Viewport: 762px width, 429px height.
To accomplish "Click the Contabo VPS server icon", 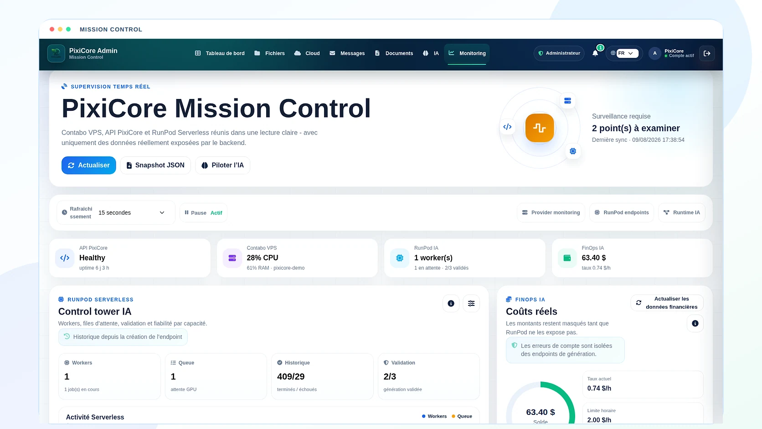I will pos(232,258).
